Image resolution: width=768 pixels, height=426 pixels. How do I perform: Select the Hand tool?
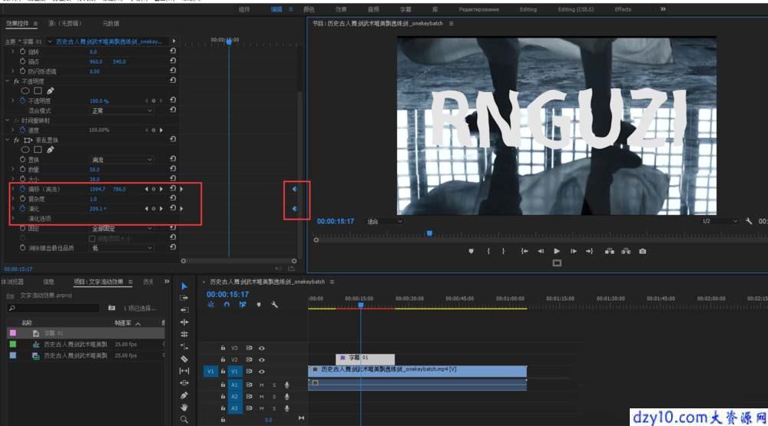[184, 407]
